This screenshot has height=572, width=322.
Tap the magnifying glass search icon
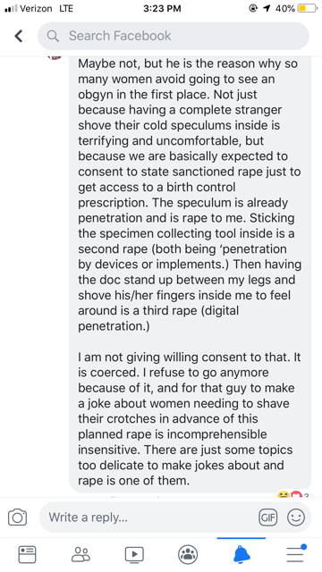[x=53, y=36]
